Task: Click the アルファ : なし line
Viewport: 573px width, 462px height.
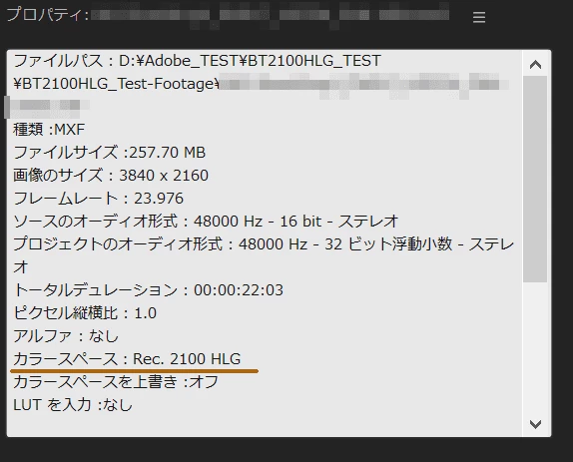Action: [66, 336]
